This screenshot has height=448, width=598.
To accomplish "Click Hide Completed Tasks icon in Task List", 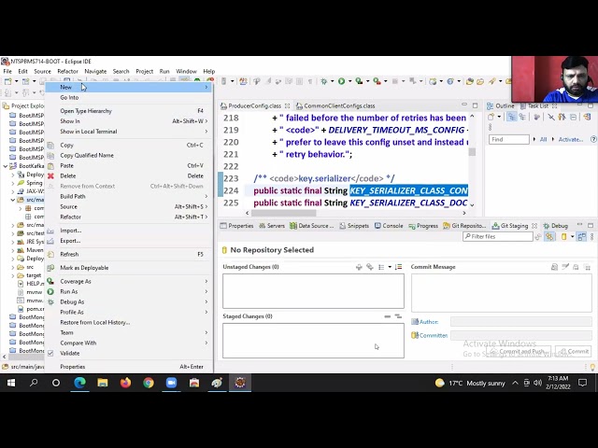I will [551, 117].
